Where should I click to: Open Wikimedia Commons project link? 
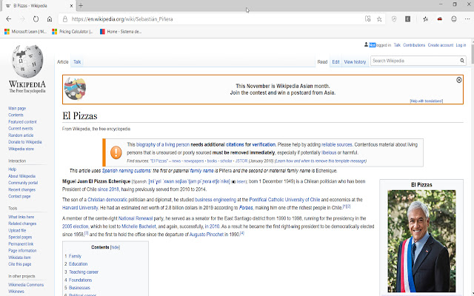pyautogui.click(x=26, y=285)
